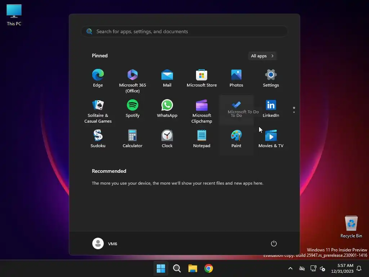369x277 pixels.
Task: Open the Mail app
Action: [167, 78]
